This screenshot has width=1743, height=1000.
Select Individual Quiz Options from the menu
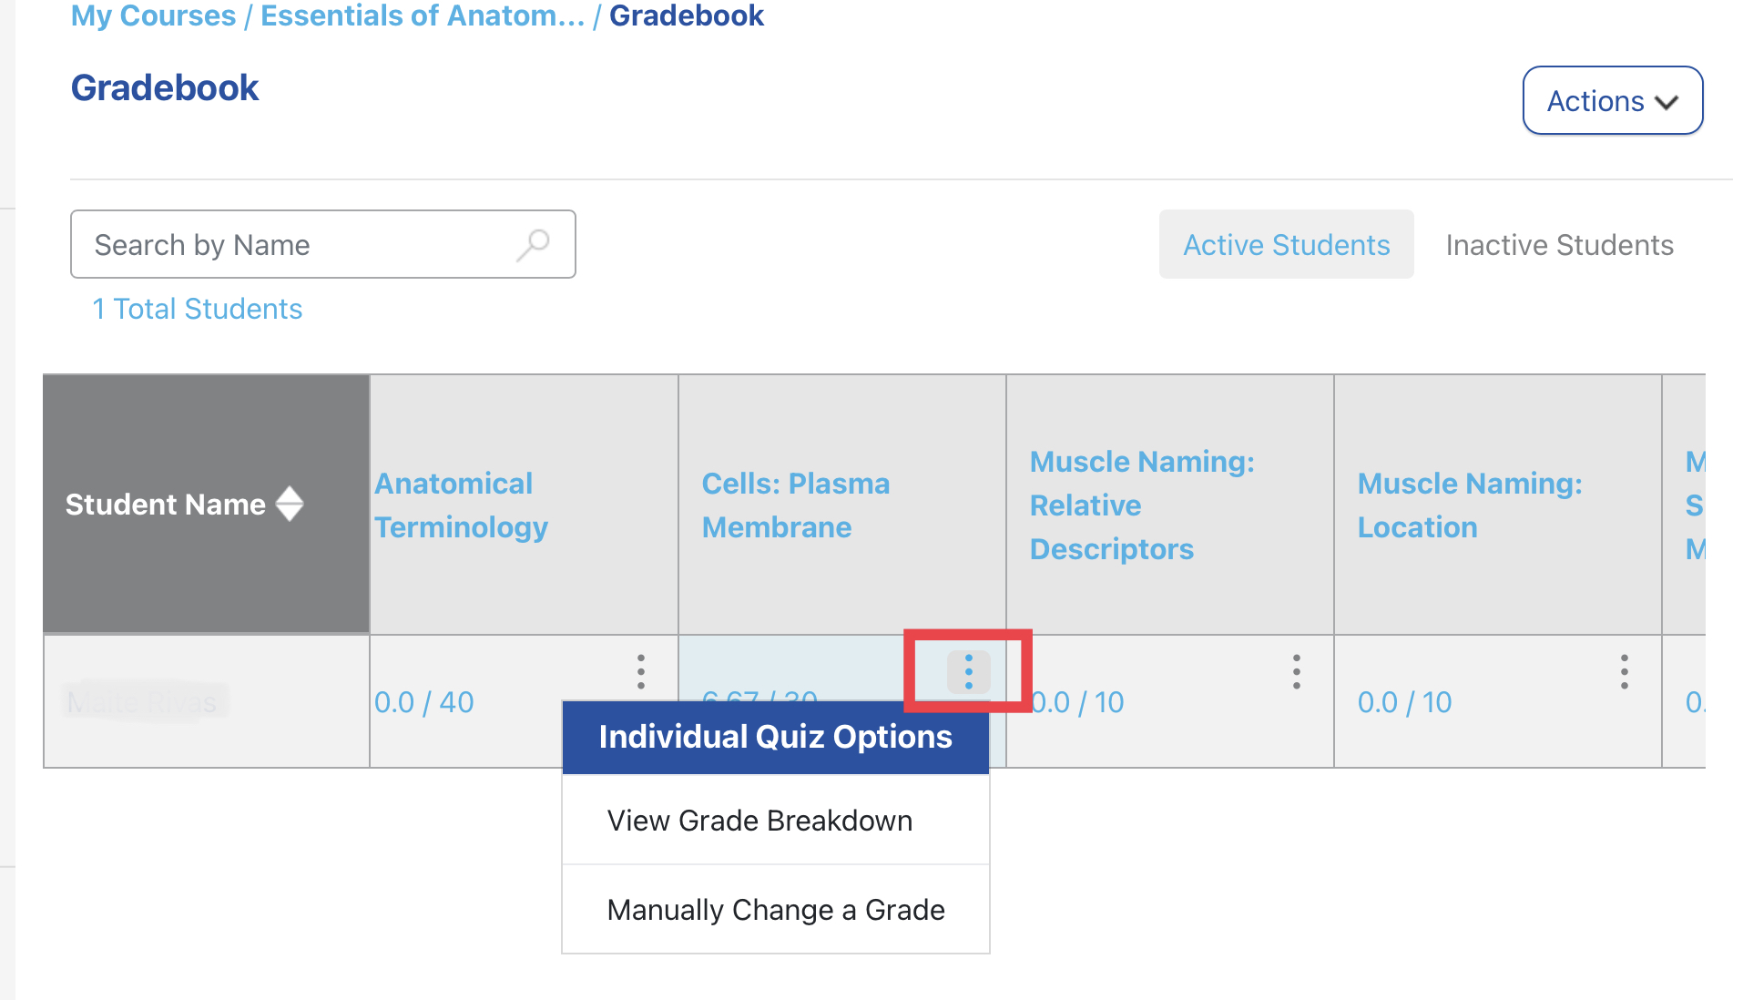click(774, 737)
